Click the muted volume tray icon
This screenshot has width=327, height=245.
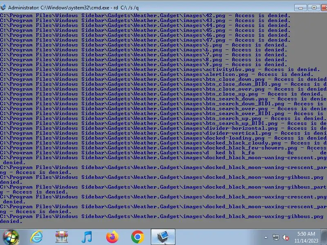(x=285, y=237)
